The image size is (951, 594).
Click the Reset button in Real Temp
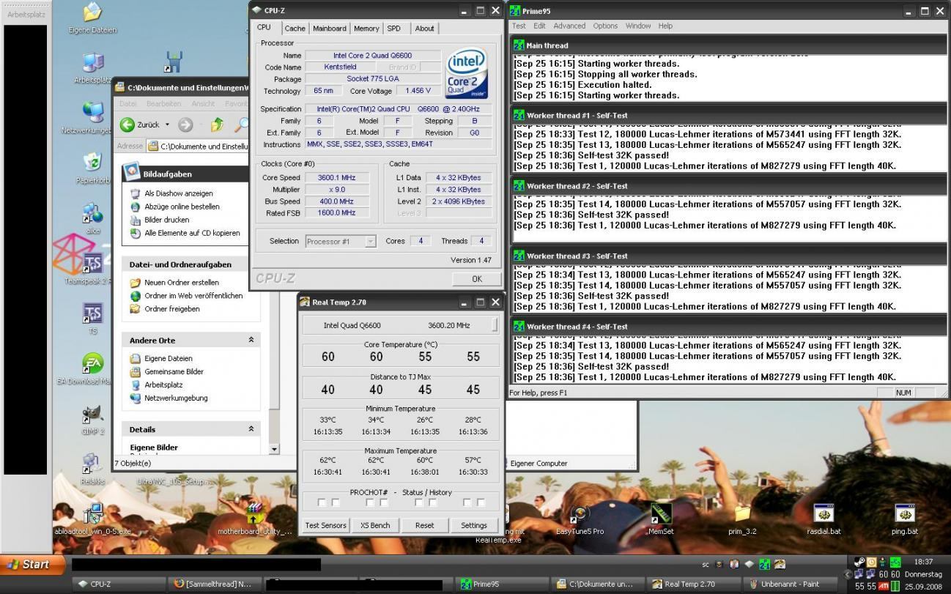(x=425, y=525)
